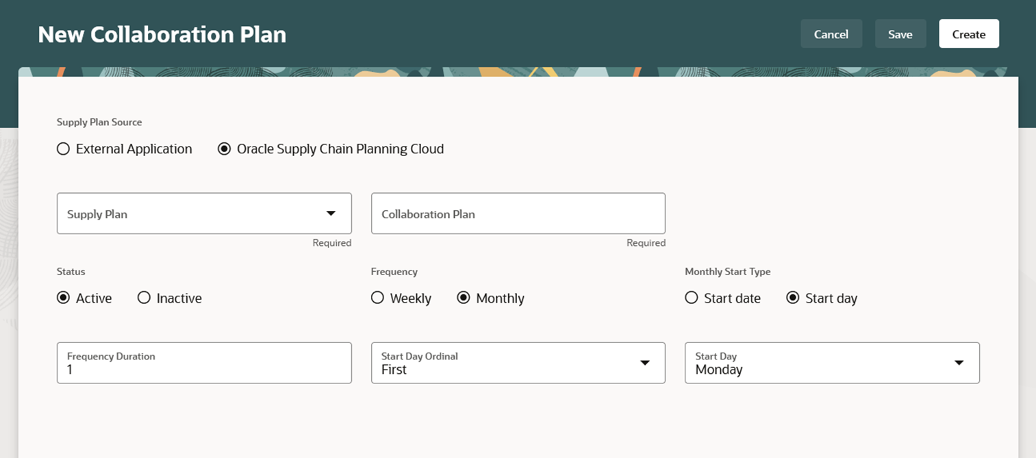Screen dimensions: 1036x458
Task: Select the Start day option
Action: pyautogui.click(x=793, y=298)
